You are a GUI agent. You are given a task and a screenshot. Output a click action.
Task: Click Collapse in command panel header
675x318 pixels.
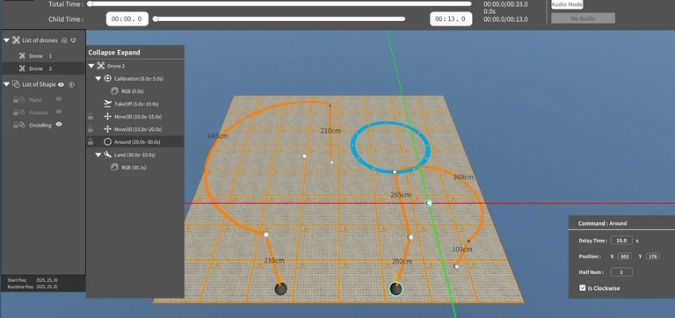(100, 53)
